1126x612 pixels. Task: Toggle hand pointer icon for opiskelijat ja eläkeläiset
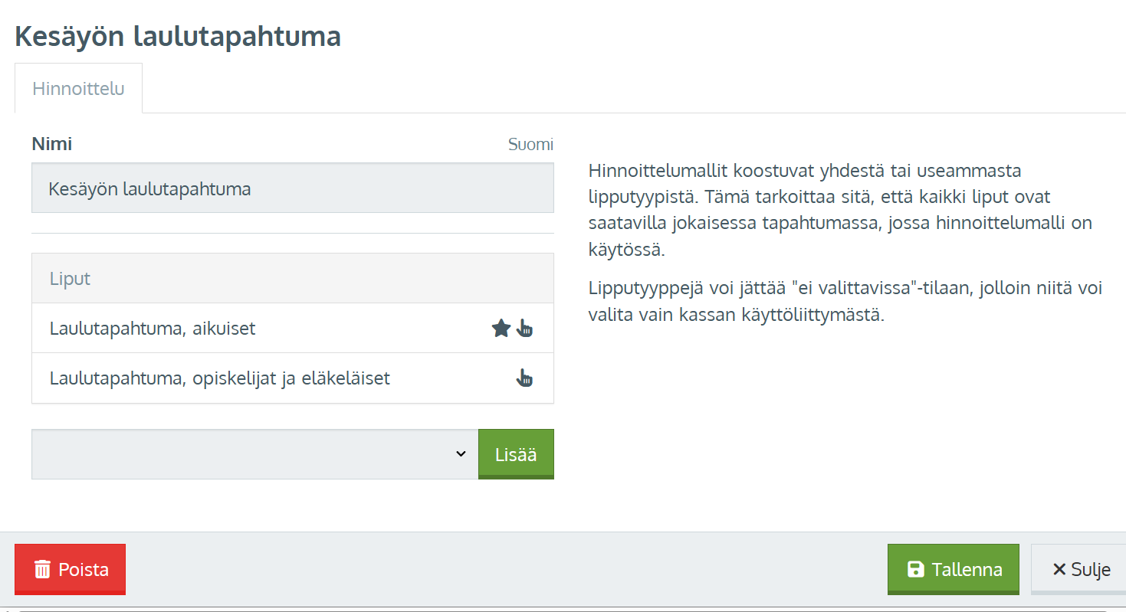pyautogui.click(x=525, y=378)
